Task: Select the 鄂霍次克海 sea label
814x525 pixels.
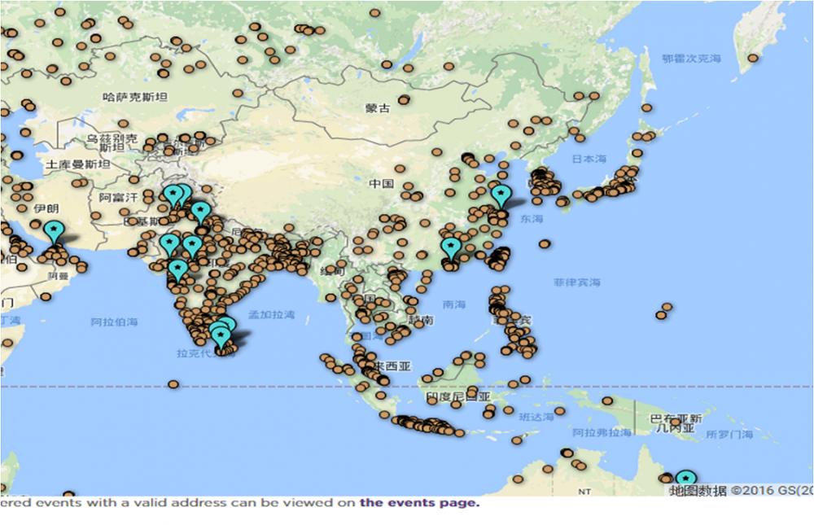Action: coord(691,59)
